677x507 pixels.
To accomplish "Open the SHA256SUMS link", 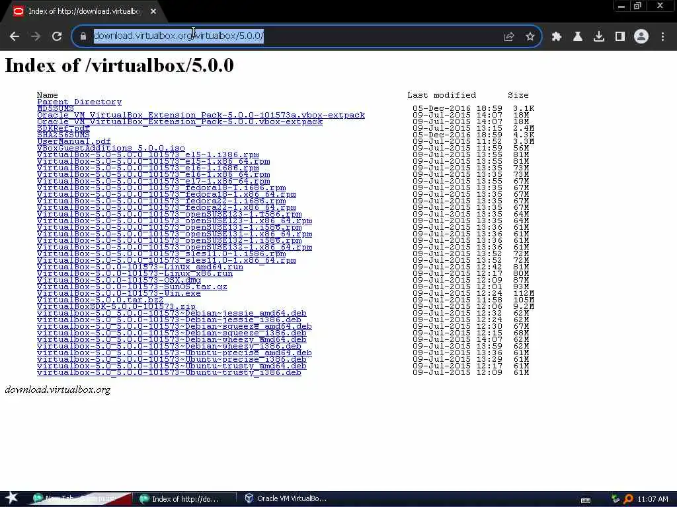I will [x=63, y=135].
